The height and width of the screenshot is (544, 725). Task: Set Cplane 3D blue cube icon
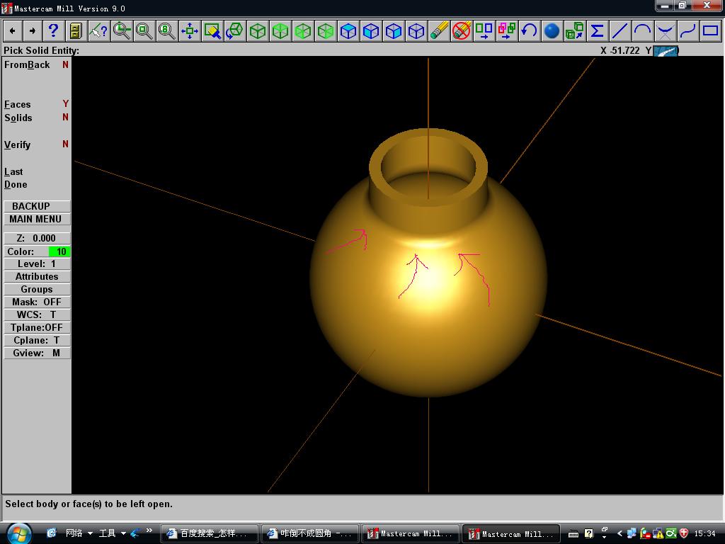416,31
